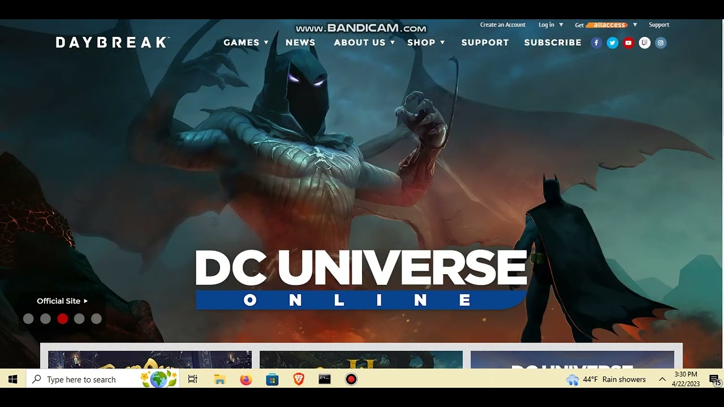Open taskbar clock showing 3:30 PM
Image resolution: width=724 pixels, height=407 pixels.
(686, 379)
